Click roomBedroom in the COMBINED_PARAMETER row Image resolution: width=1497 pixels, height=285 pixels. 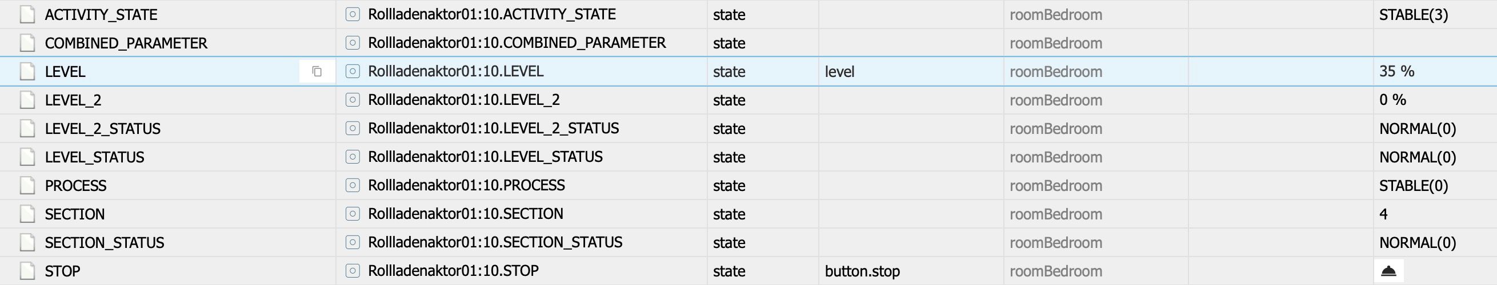[1055, 43]
